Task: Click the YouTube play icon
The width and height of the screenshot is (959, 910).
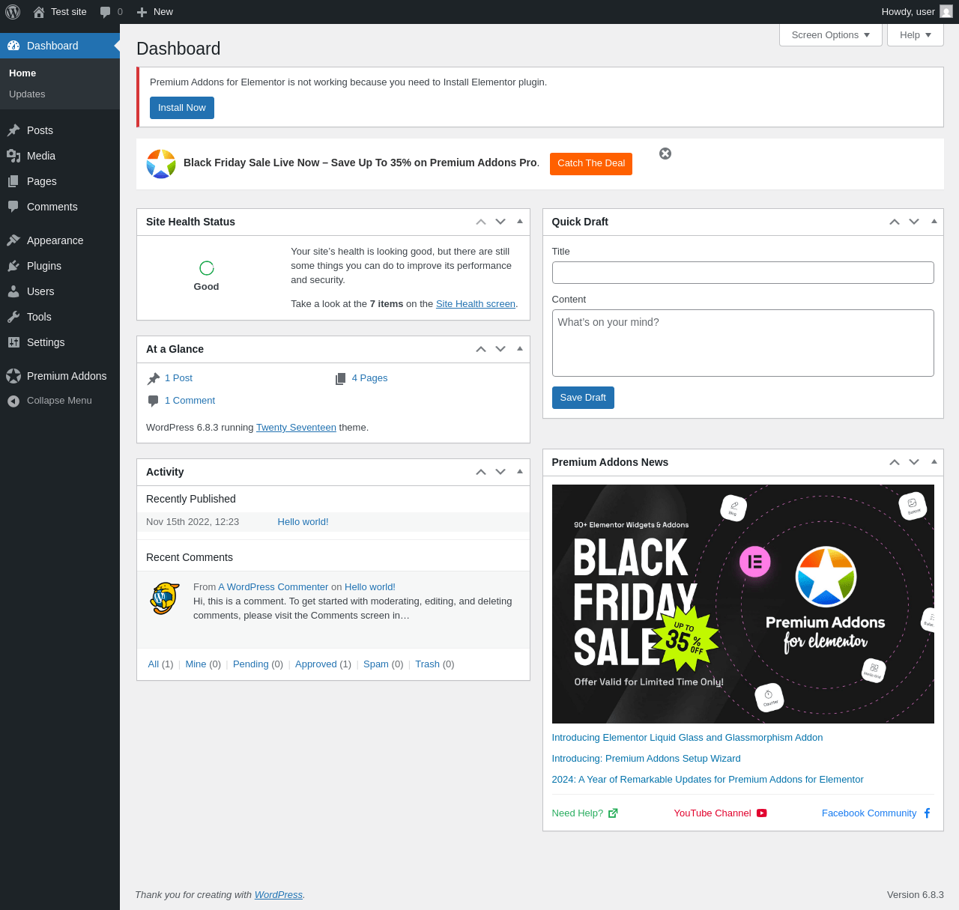Action: [x=762, y=813]
